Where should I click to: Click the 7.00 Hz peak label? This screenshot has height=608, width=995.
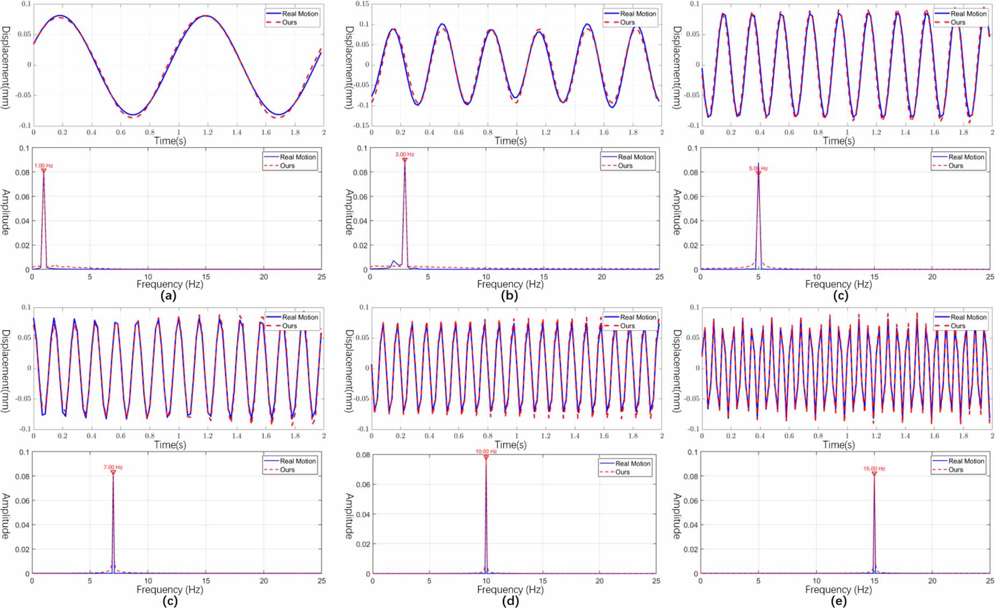tap(113, 467)
